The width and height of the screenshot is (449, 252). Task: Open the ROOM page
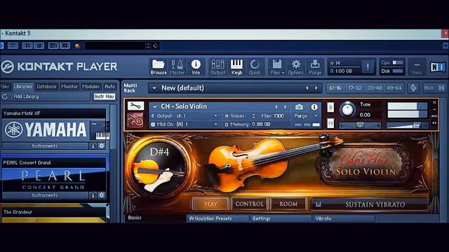[x=288, y=204]
